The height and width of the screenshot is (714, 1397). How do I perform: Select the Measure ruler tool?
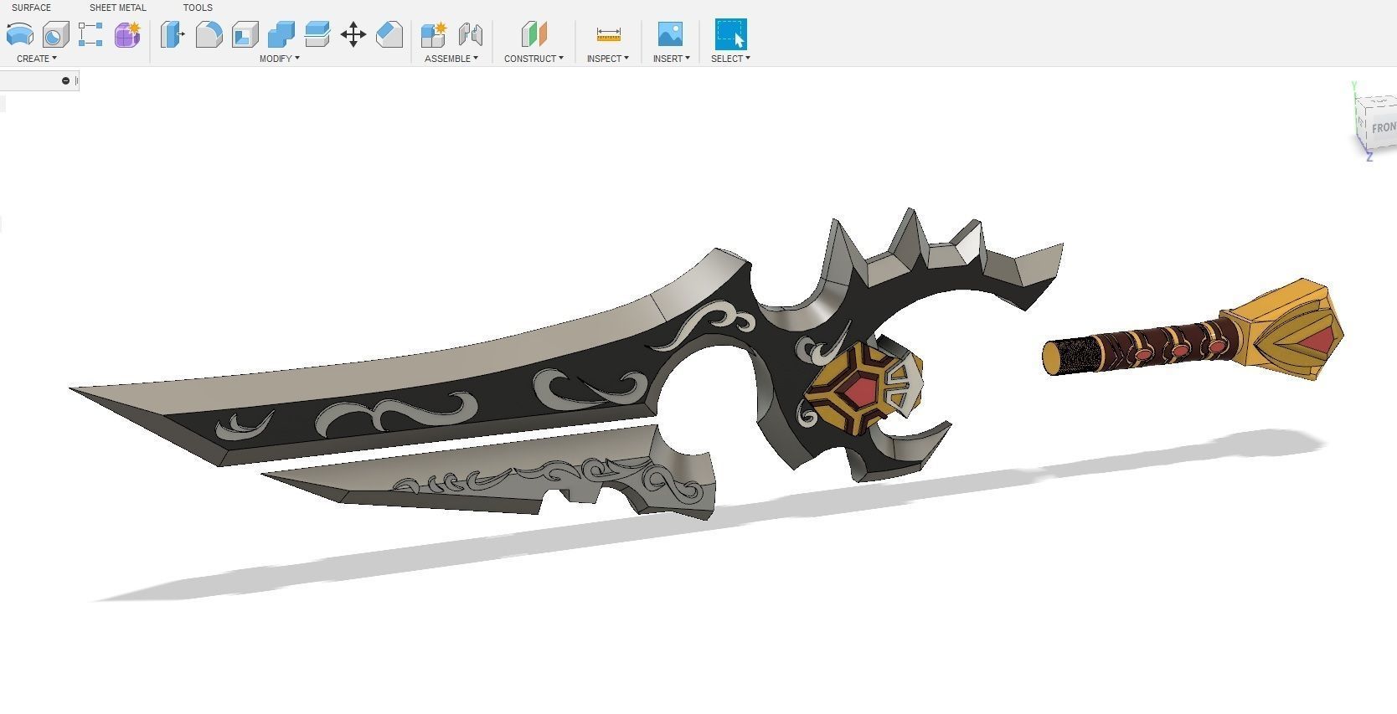pyautogui.click(x=608, y=34)
